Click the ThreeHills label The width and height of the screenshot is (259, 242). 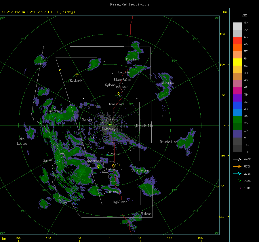(x=144, y=126)
